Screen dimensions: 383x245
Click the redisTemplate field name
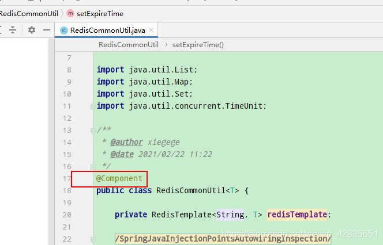point(297,215)
